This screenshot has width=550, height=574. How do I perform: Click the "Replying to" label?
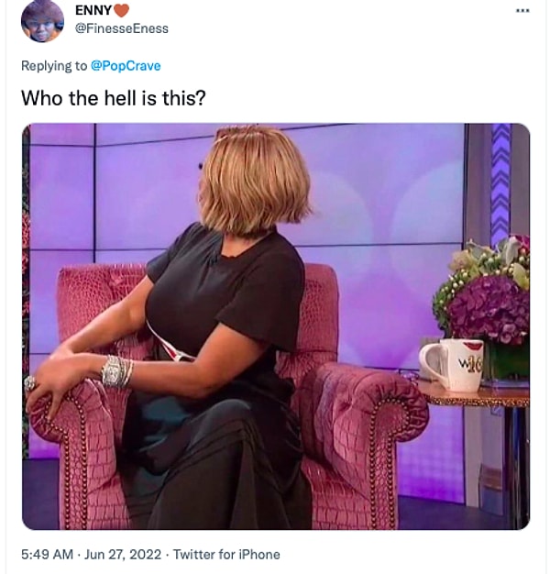(x=54, y=66)
